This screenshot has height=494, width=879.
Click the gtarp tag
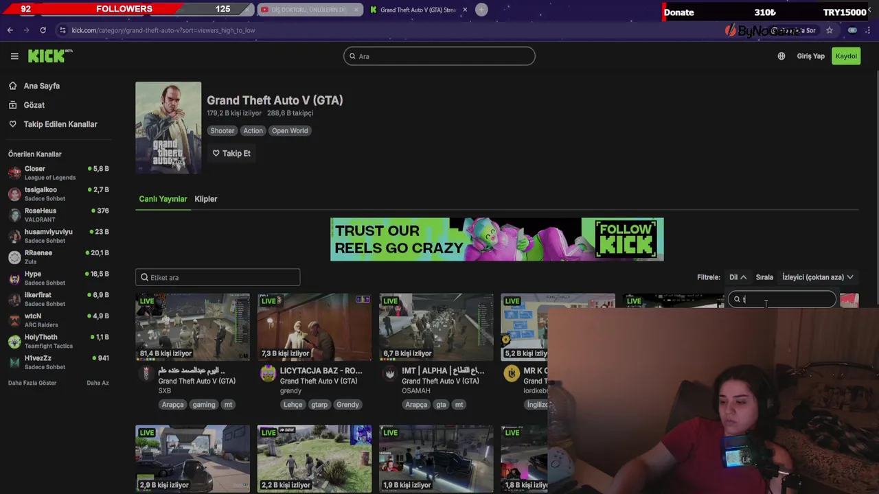(319, 405)
